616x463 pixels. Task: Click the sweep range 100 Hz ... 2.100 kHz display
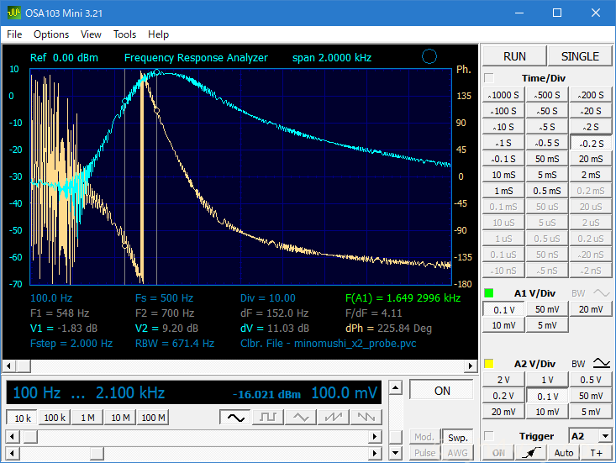89,392
